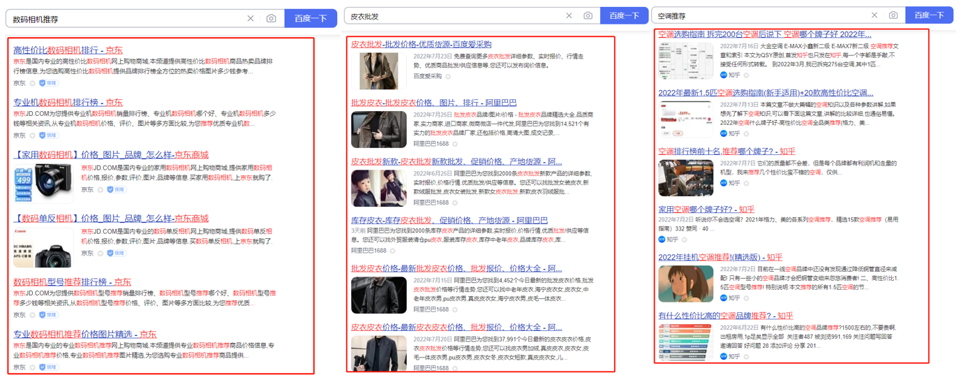Click chart thumbnail in 性价比高的空调品牌 result
Viewport: 961px width, 382px height.
[686, 342]
